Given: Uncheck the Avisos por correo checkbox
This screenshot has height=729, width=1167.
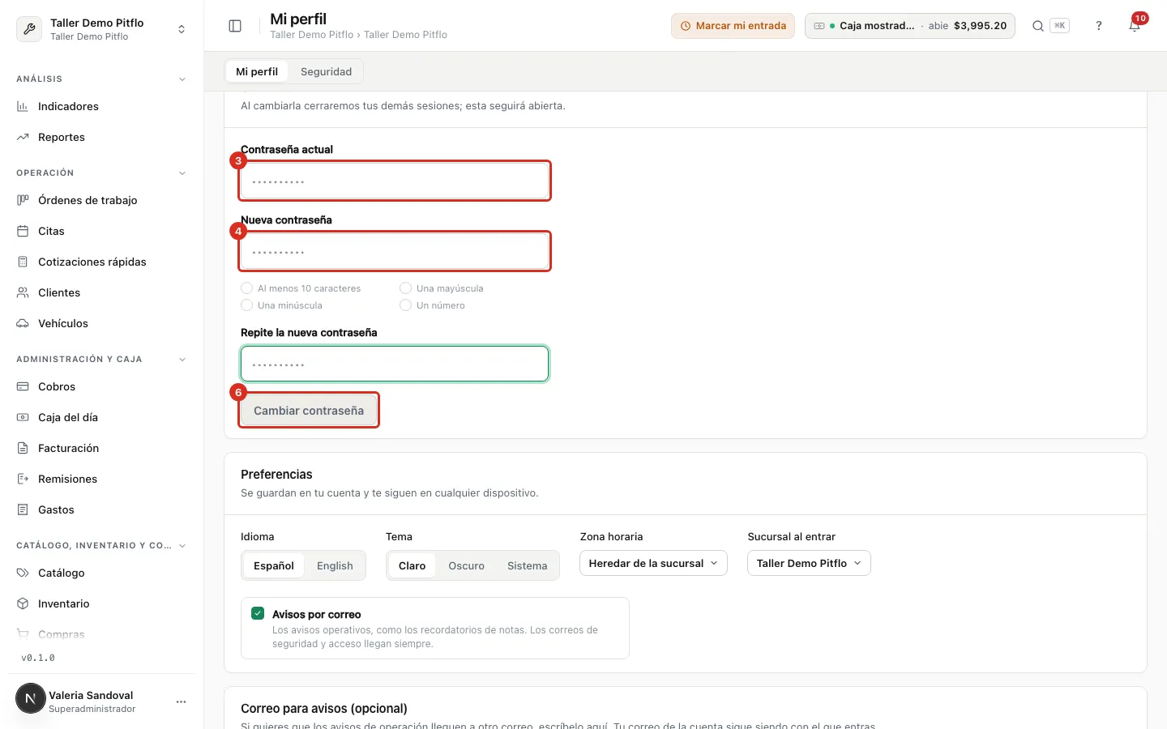Looking at the screenshot, I should (258, 613).
